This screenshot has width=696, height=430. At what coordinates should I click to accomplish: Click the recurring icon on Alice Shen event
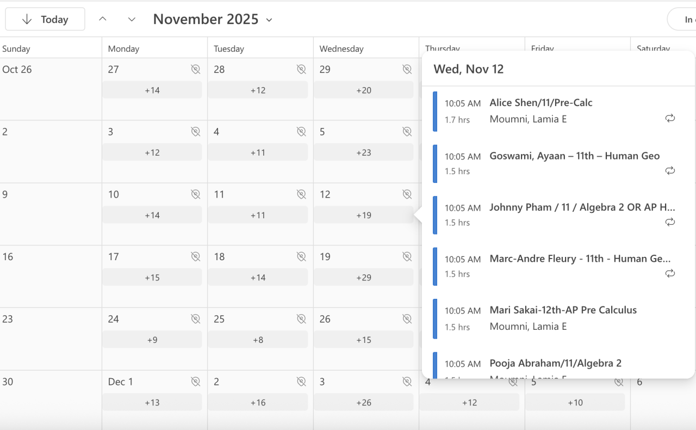click(x=670, y=118)
